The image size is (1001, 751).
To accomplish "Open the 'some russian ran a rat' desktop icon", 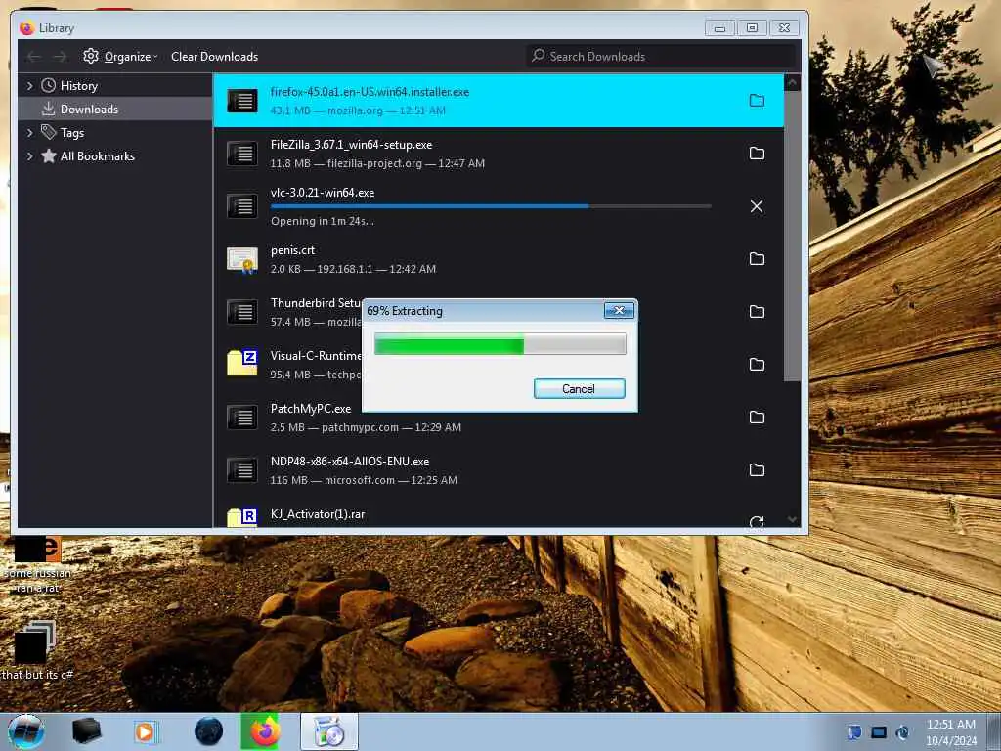I will (x=38, y=565).
